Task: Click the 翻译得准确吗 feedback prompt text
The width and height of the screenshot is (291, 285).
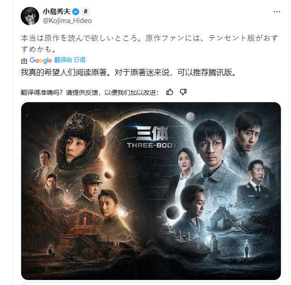Action: [x=90, y=92]
